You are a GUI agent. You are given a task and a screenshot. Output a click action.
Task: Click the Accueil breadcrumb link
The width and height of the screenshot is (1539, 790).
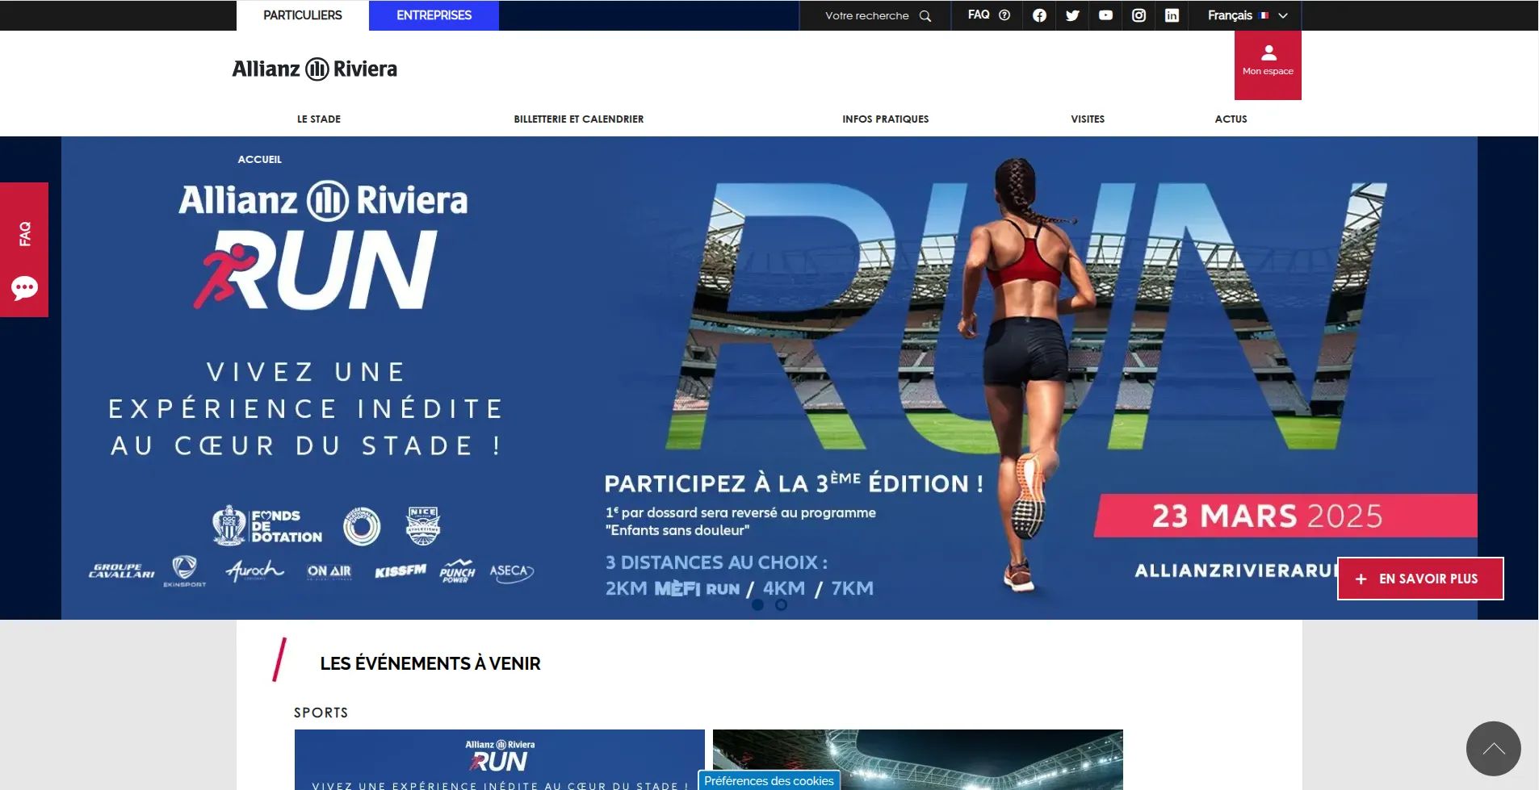pos(260,160)
